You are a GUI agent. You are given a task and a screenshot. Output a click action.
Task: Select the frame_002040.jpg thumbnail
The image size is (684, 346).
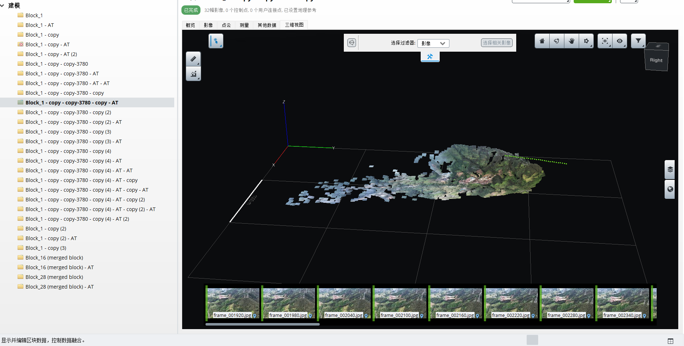[344, 303]
